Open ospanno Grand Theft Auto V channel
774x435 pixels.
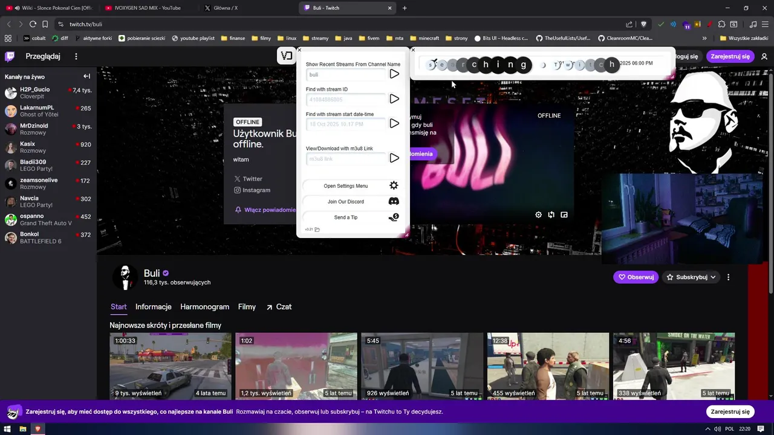tap(48, 220)
